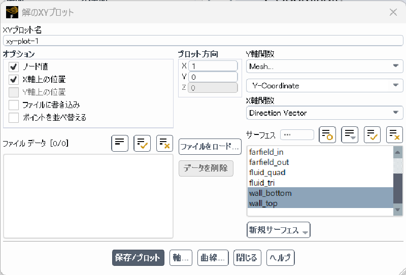The image size is (406, 275).
Task: Click the ファイルをロード... button
Action: (210, 147)
